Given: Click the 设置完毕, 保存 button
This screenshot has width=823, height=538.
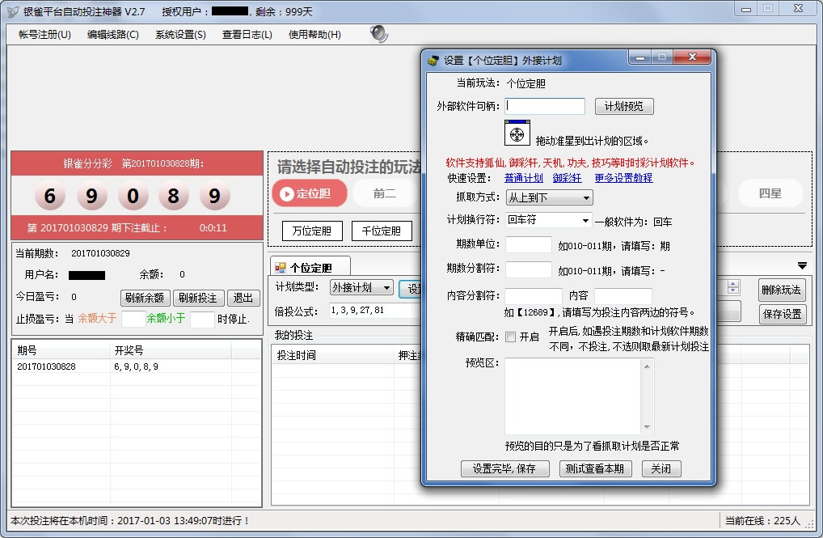Looking at the screenshot, I should 505,469.
